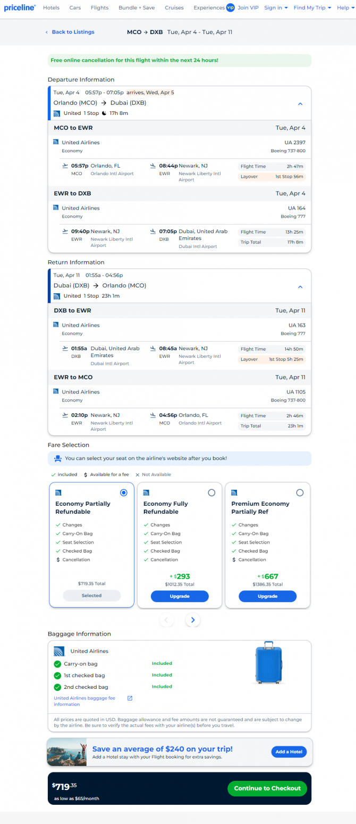Click United Airlines logo for flight UA 1105
This screenshot has height=824, width=356.
point(56,391)
